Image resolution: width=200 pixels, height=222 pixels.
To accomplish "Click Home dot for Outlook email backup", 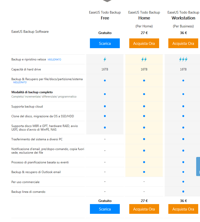I will click(x=144, y=172).
